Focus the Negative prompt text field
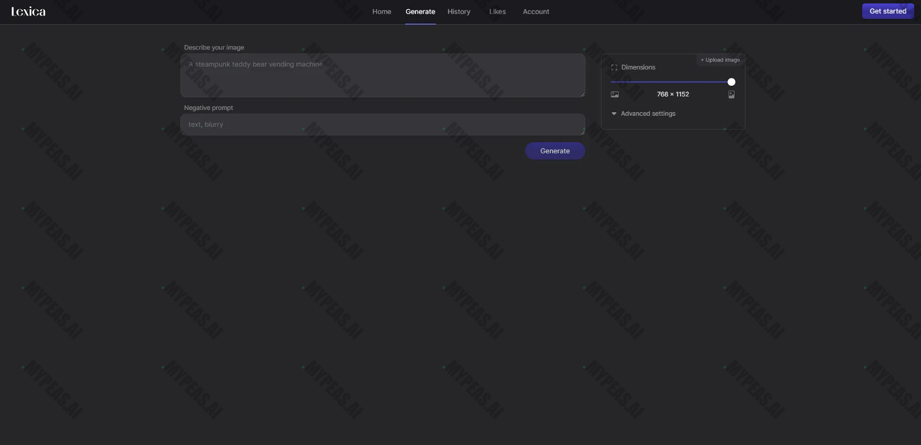 pos(383,124)
